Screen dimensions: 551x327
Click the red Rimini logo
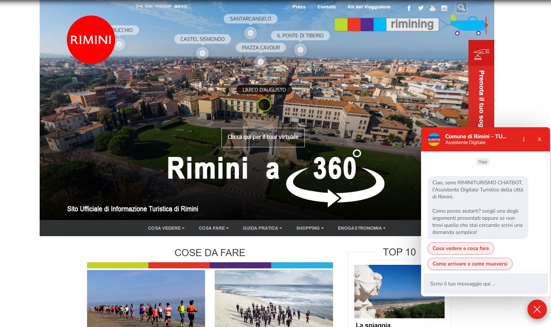[91, 40]
